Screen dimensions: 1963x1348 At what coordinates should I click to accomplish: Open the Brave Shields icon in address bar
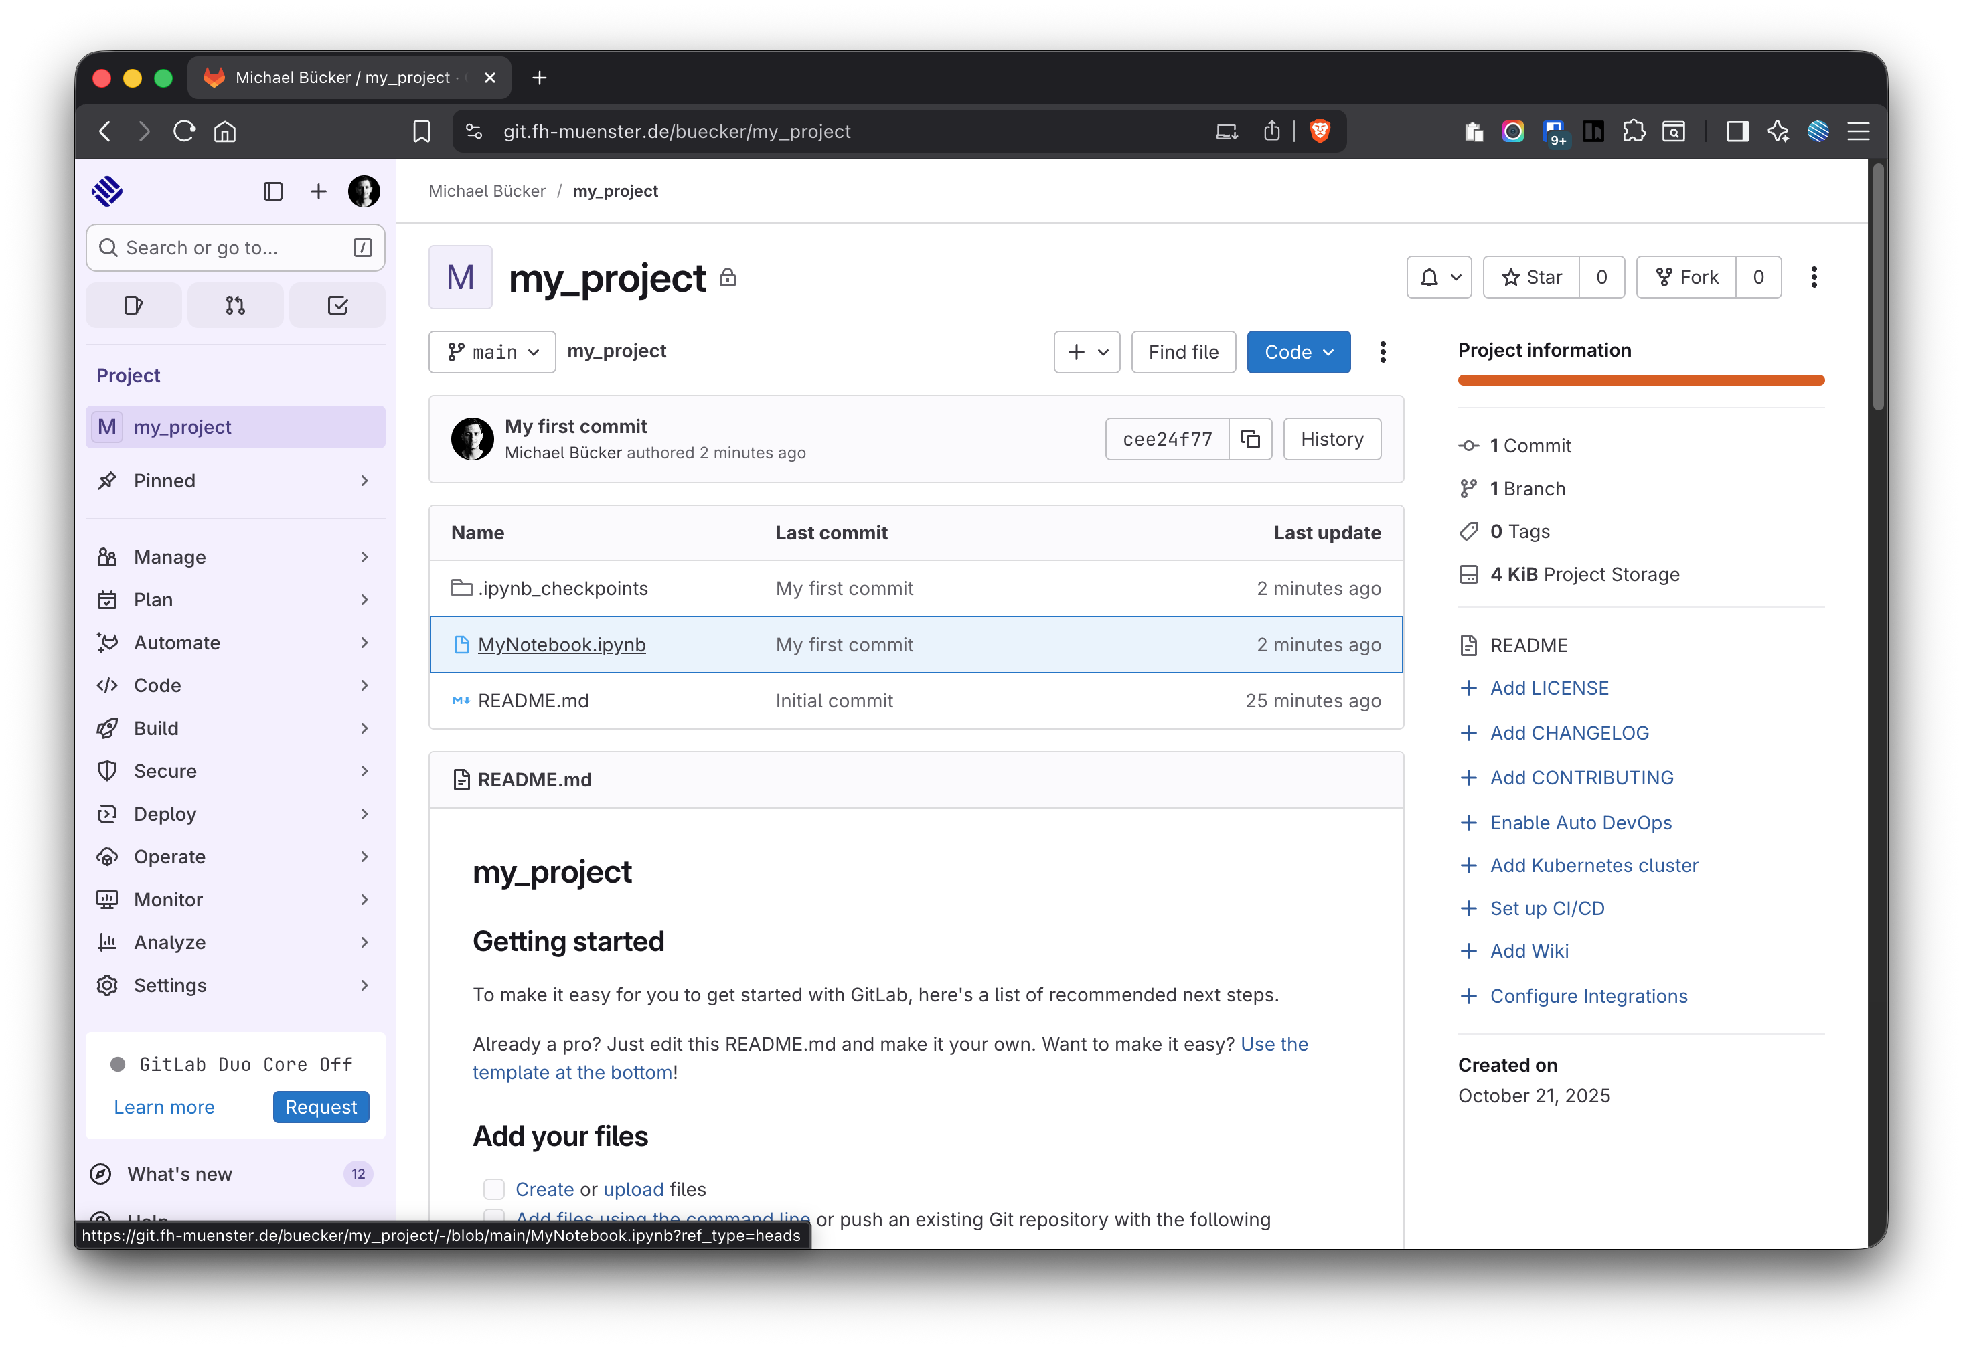(x=1320, y=131)
